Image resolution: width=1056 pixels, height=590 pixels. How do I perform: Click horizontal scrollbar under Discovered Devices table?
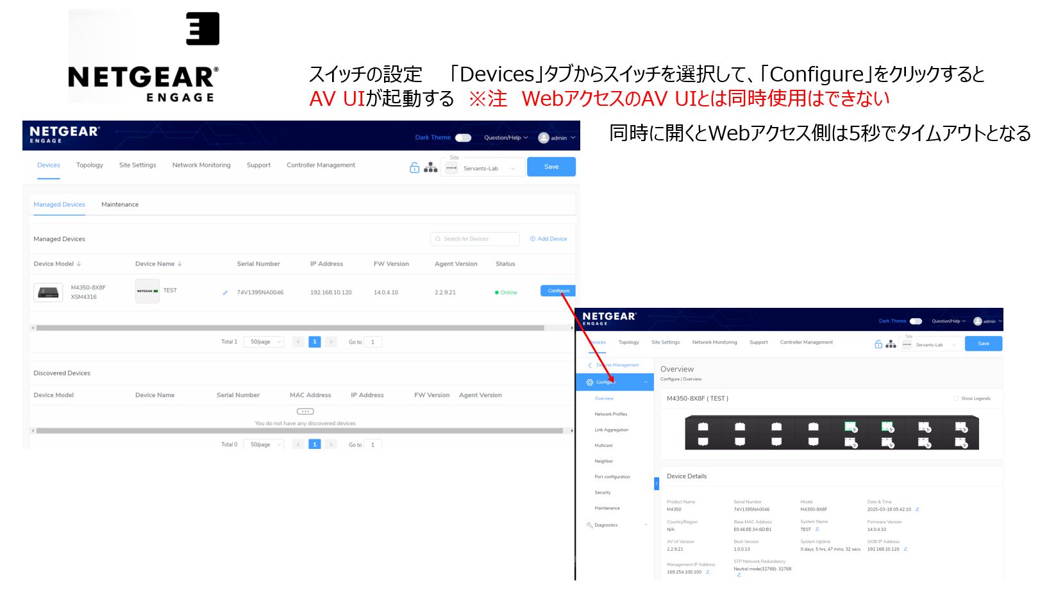point(299,431)
